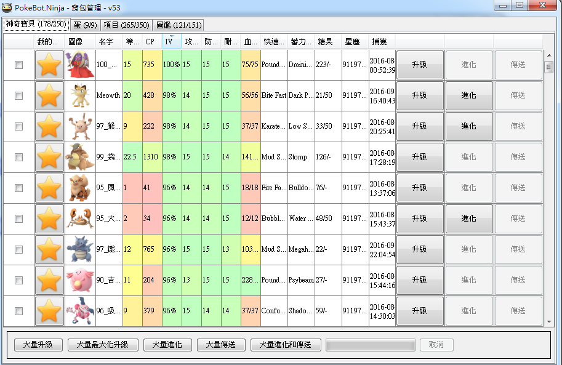Open the 圖鑑 (121/151) Pokédex tab

[x=178, y=25]
